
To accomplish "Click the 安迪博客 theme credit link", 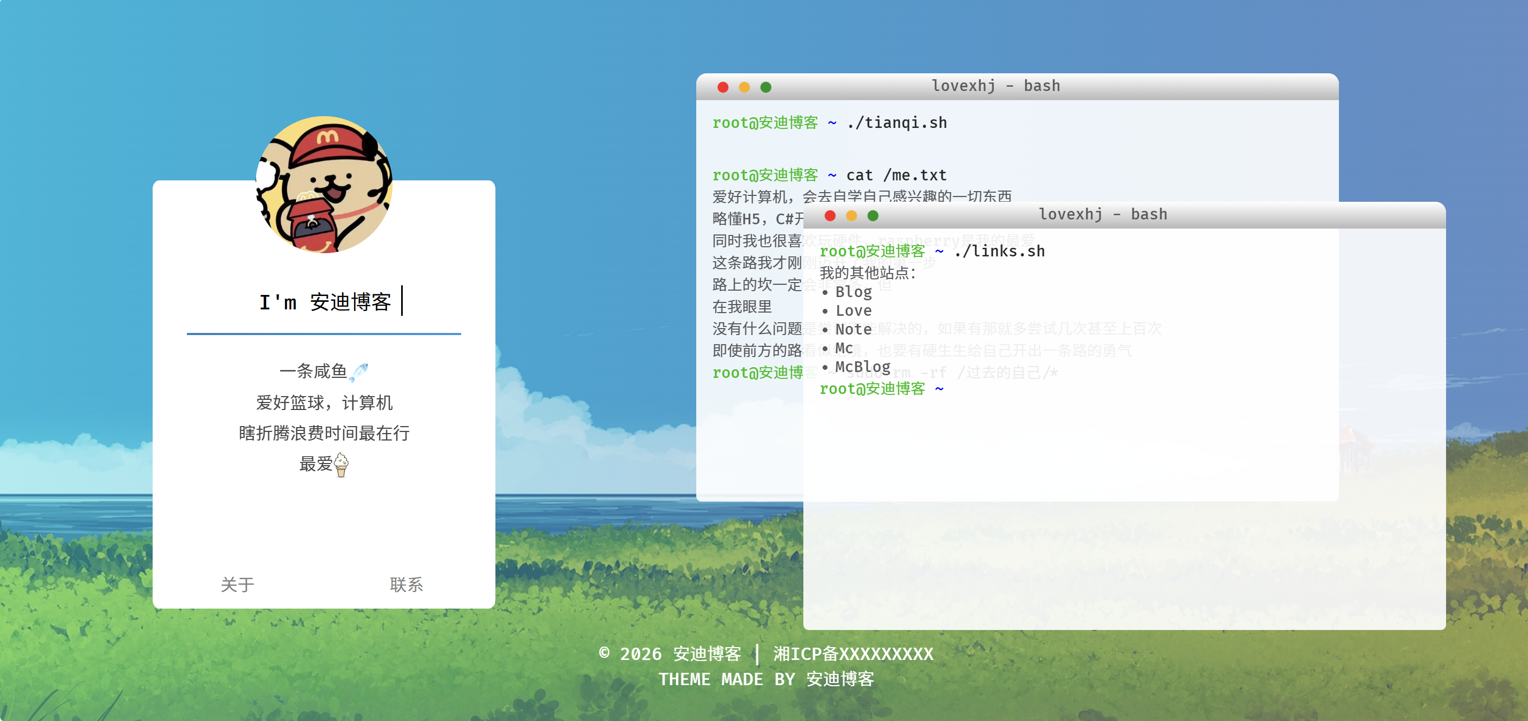I will click(840, 679).
